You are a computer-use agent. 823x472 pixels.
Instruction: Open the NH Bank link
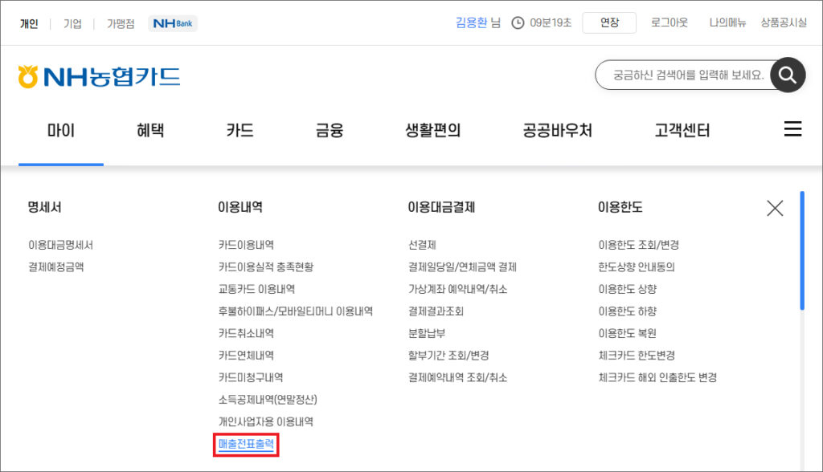pyautogui.click(x=173, y=23)
